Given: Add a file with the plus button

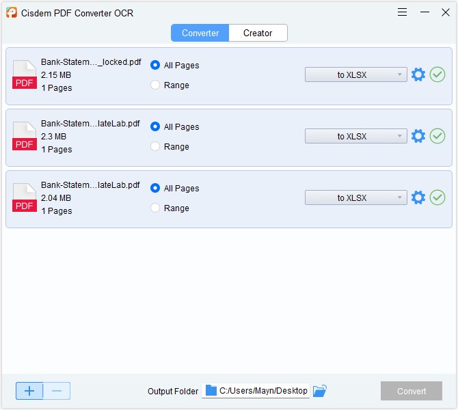Looking at the screenshot, I should click(29, 391).
